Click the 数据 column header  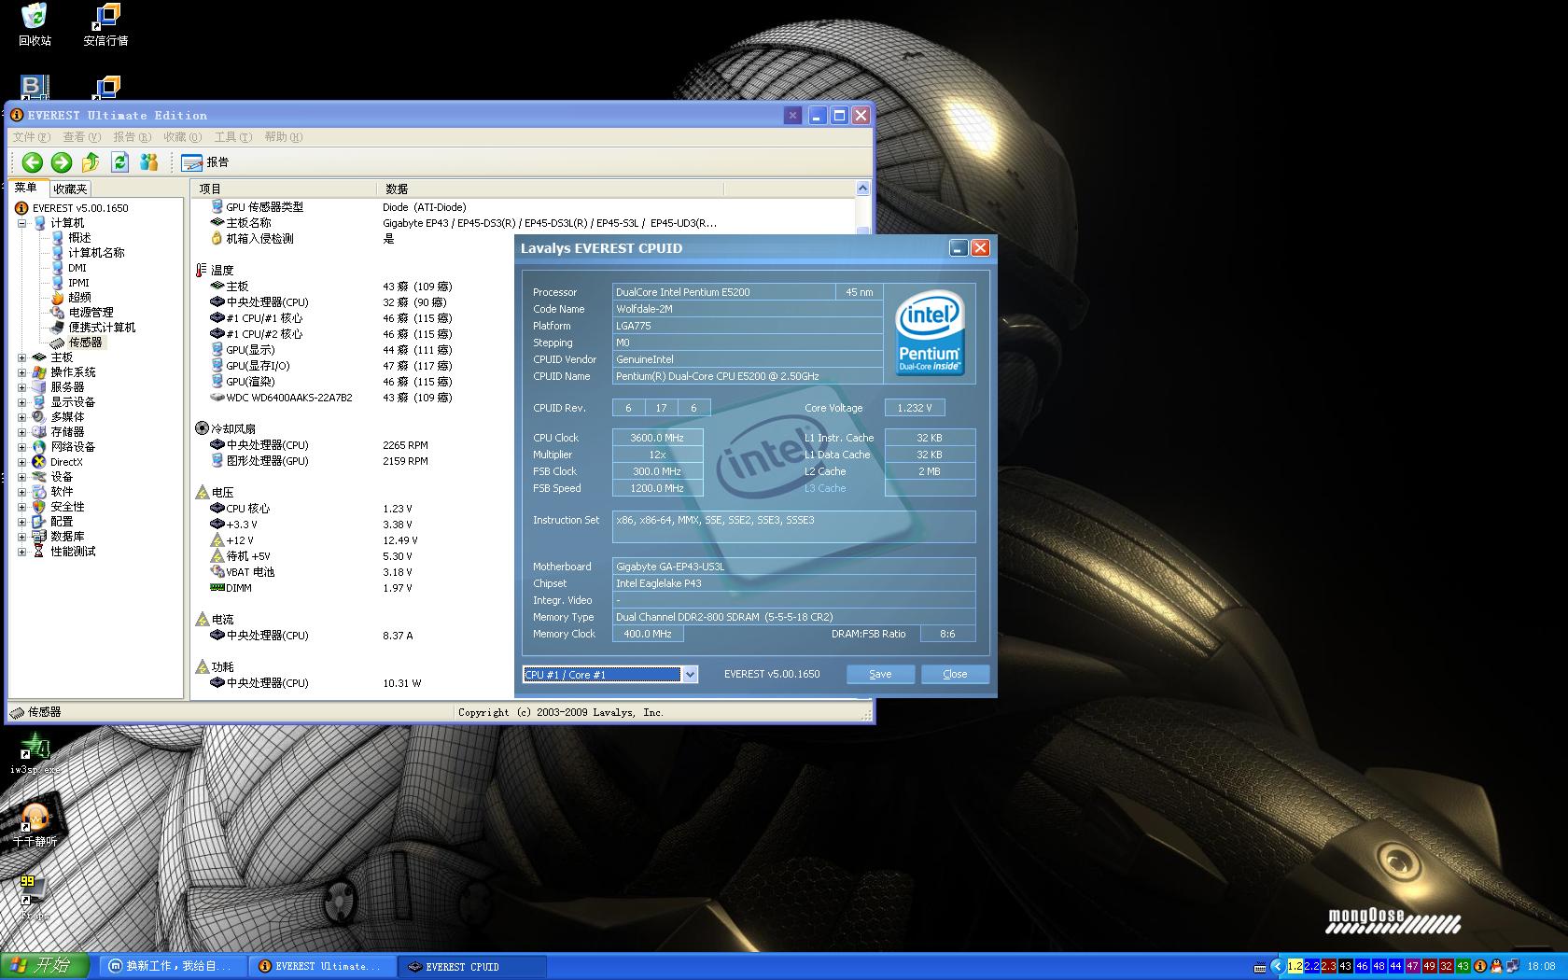(550, 189)
